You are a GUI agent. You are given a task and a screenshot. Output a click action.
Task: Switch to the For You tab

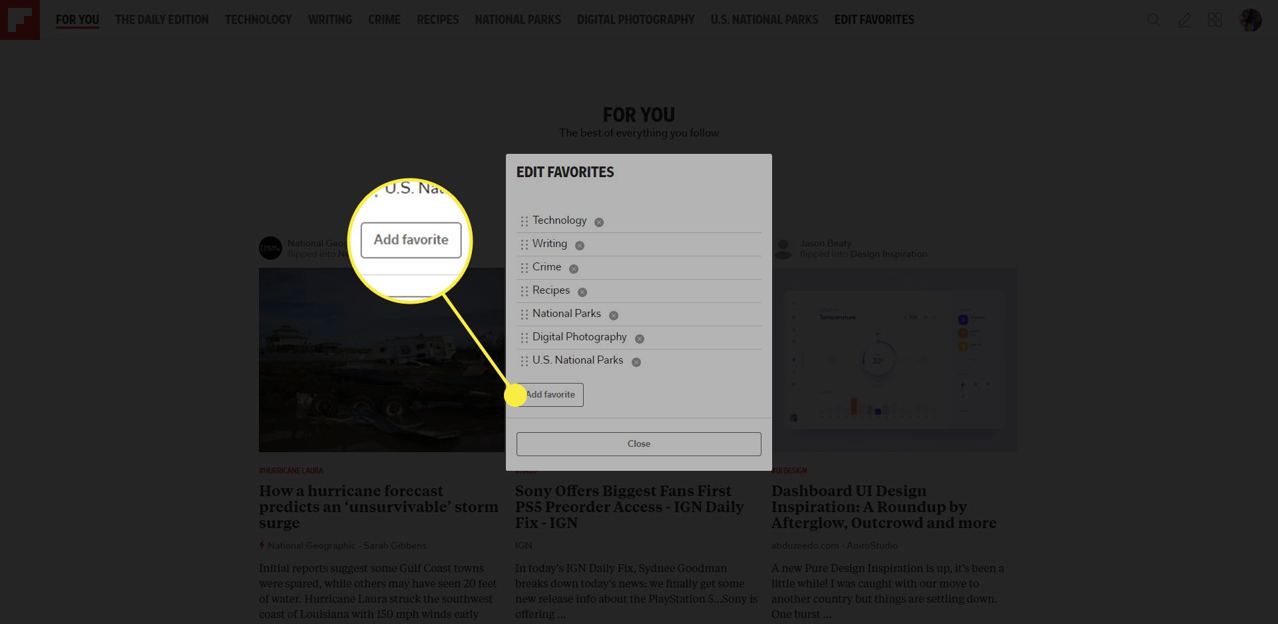coord(77,20)
